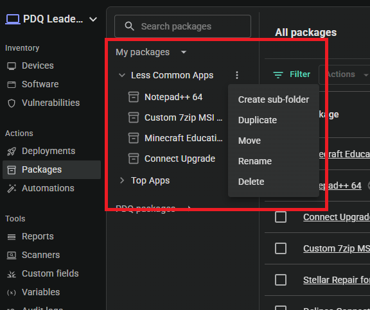Open Connect Upgrade package link in table

(x=337, y=217)
